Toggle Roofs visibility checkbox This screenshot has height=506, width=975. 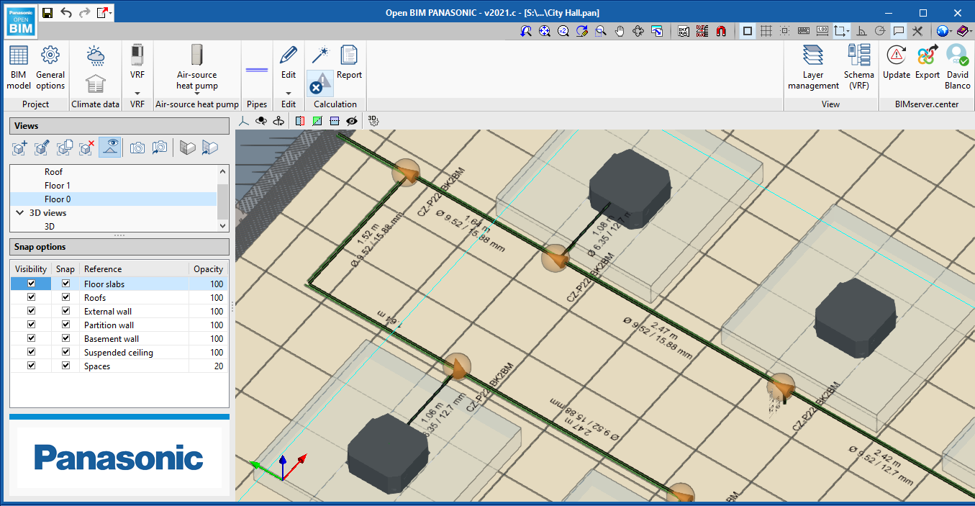(x=31, y=297)
